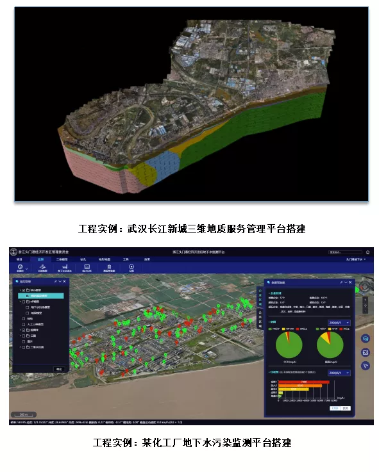Enable the 人工三维模型 layer checkbox

tap(24, 324)
